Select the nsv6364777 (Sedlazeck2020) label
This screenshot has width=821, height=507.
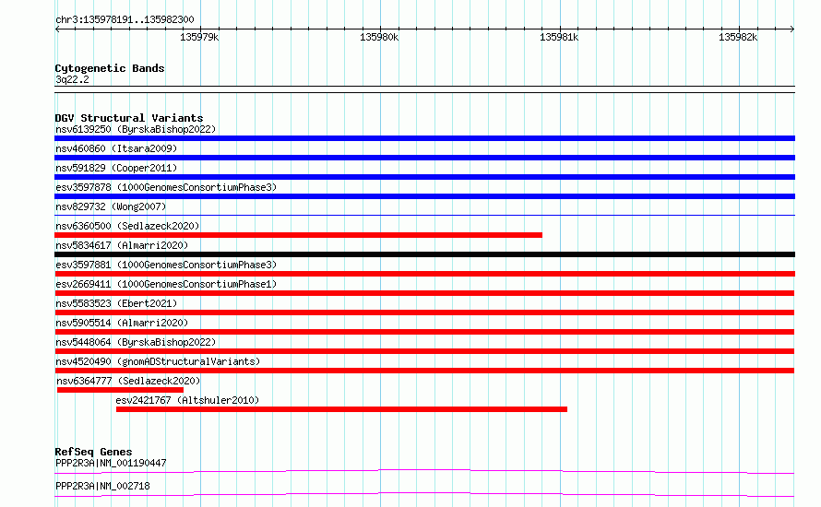click(x=128, y=381)
